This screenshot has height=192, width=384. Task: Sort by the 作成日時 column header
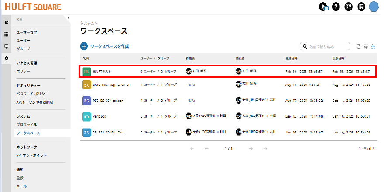point(291,58)
